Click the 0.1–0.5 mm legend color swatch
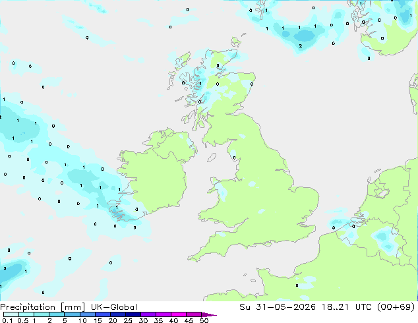This screenshot has height=323, width=418. (11, 314)
